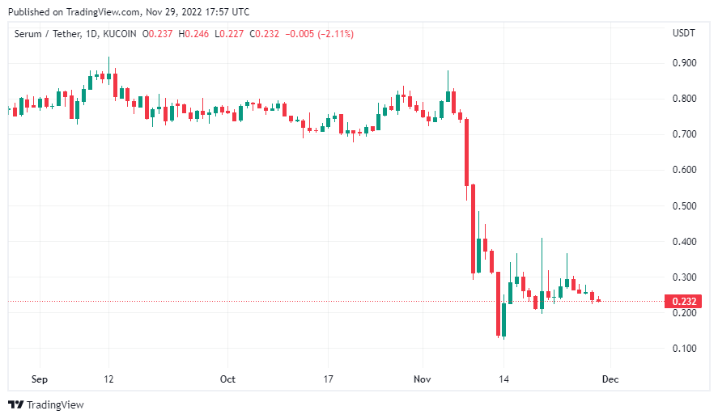
Task: Click the 0.500 price axis label
Action: coord(683,206)
